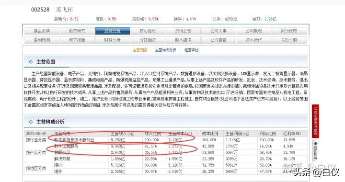Click the cost value 7.136亿

[175, 140]
